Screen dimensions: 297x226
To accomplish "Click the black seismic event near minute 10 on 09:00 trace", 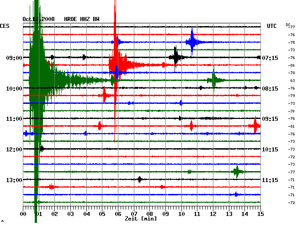I will point(176,57).
